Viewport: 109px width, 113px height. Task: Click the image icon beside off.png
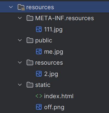point(39,107)
